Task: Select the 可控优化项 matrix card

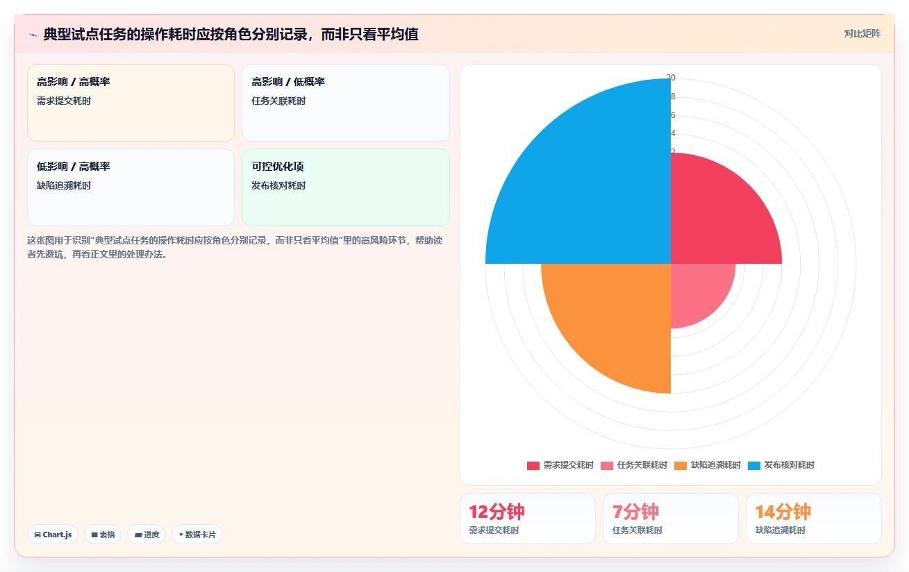Action: pyautogui.click(x=345, y=187)
